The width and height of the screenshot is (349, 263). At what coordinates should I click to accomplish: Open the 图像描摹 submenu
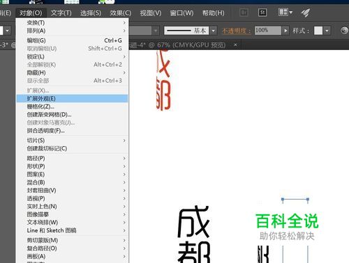[72, 214]
